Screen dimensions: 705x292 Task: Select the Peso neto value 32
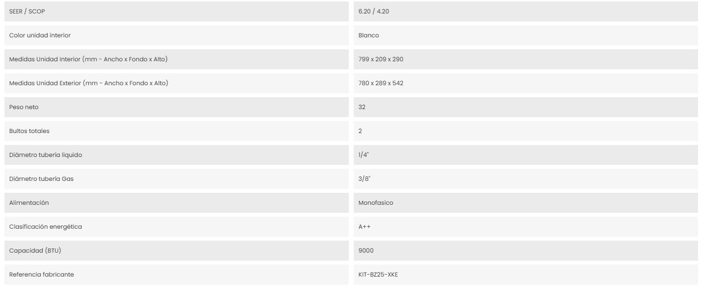pyautogui.click(x=362, y=107)
